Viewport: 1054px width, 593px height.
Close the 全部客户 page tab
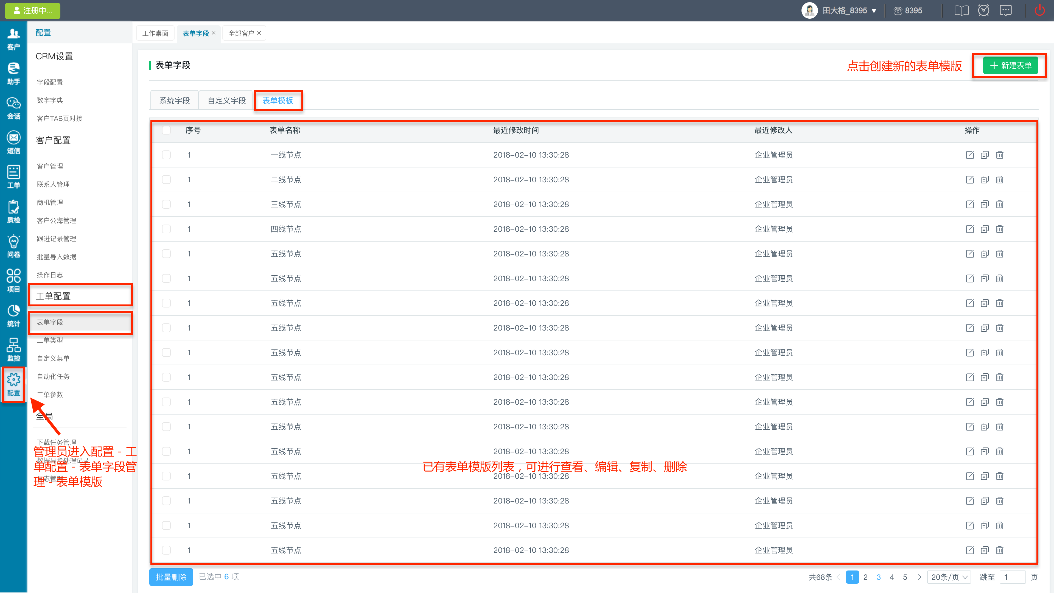click(x=259, y=33)
